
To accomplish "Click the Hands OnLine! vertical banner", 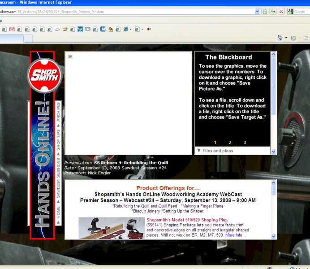I will pos(42,164).
